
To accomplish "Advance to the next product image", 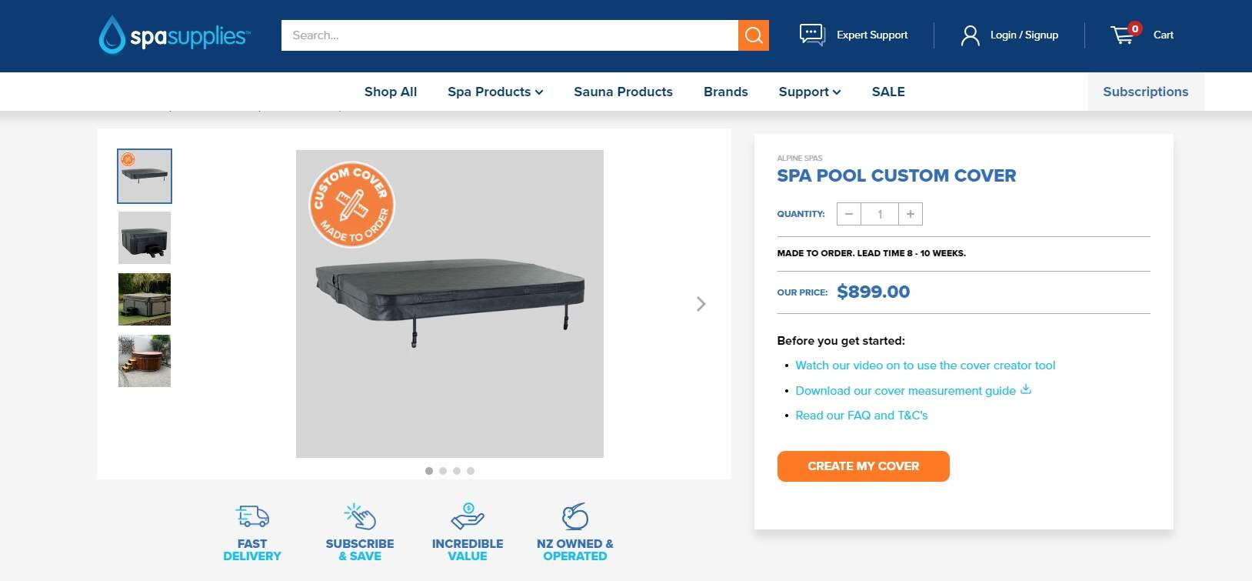I will click(x=701, y=304).
